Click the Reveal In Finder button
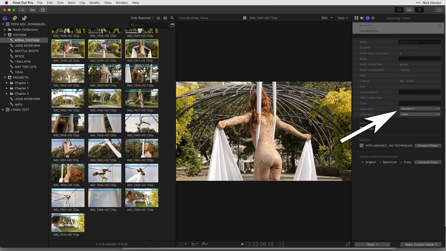Screen dimensions: 446x251 point(428,146)
